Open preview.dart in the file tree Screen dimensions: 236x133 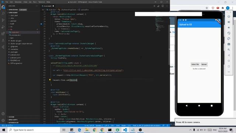tap(16, 35)
